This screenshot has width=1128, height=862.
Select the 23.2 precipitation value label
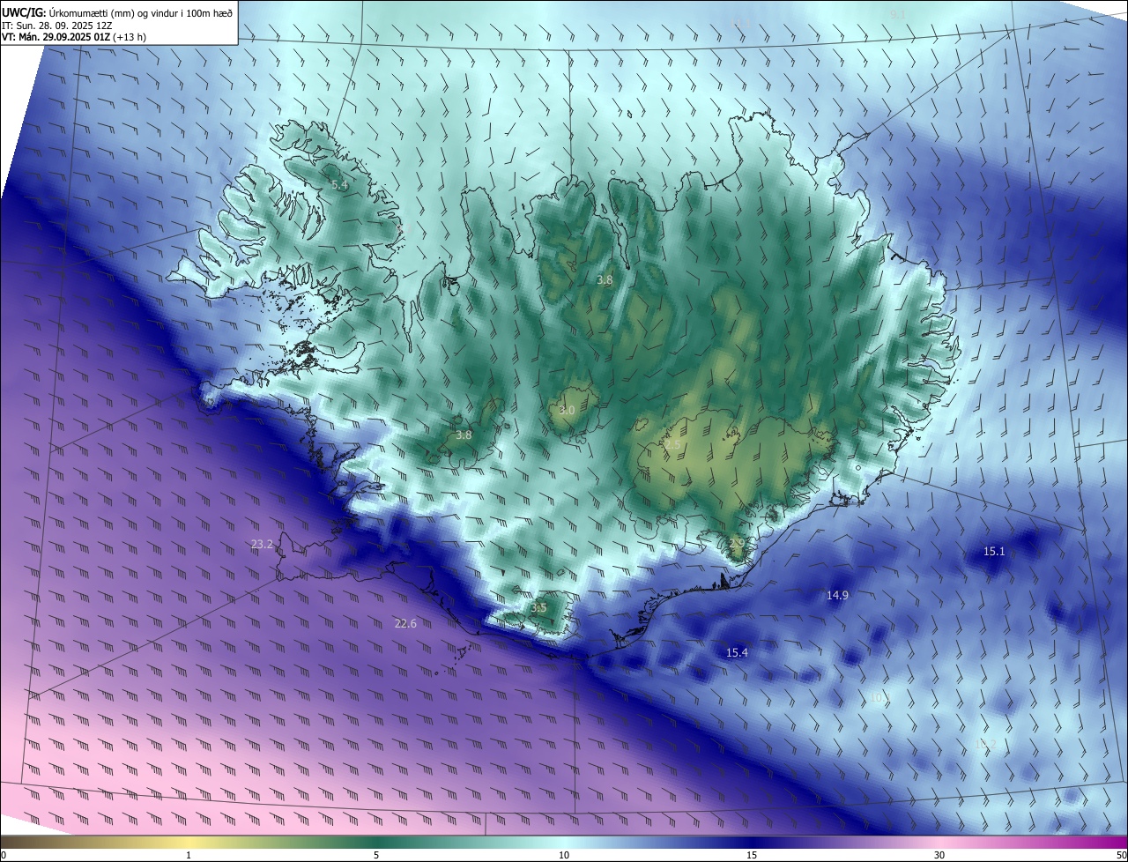tap(262, 545)
